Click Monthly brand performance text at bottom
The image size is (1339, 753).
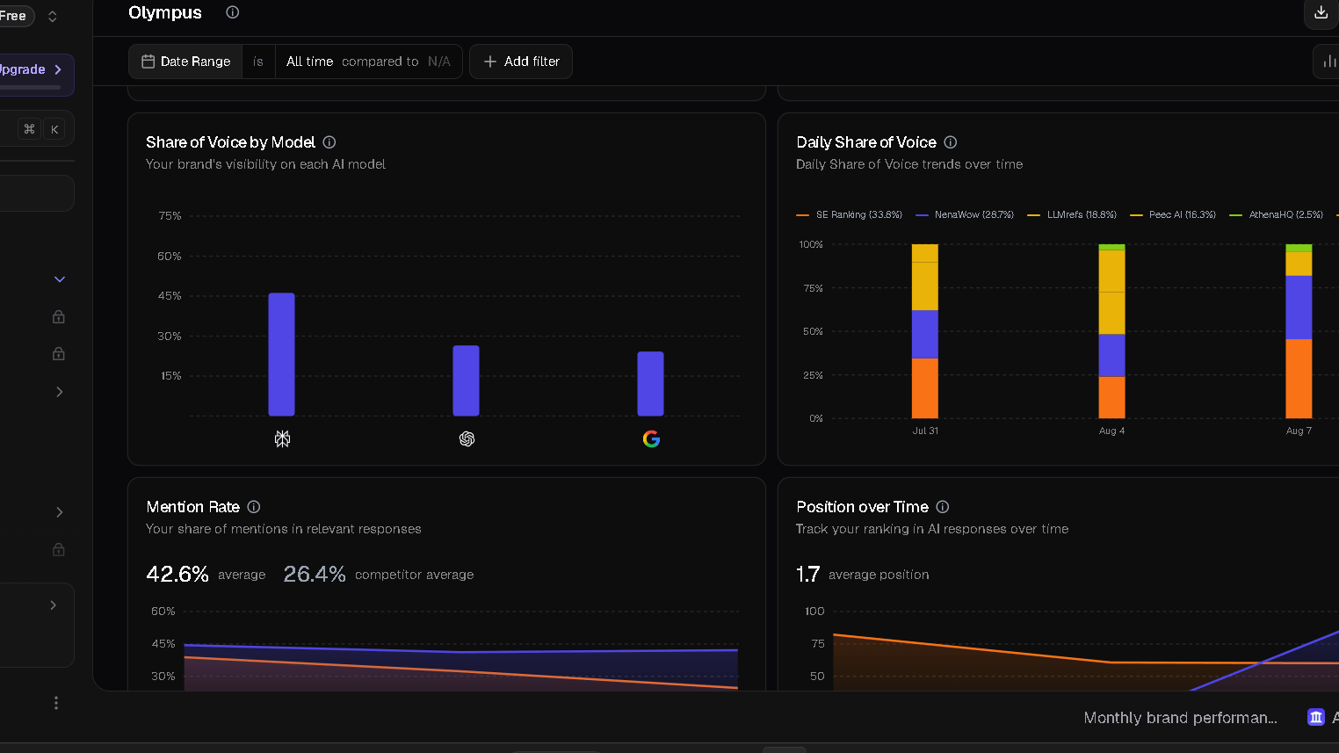click(1180, 718)
